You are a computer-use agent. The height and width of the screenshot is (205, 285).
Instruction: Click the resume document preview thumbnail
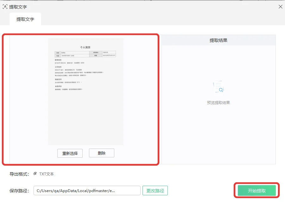pyautogui.click(x=85, y=91)
